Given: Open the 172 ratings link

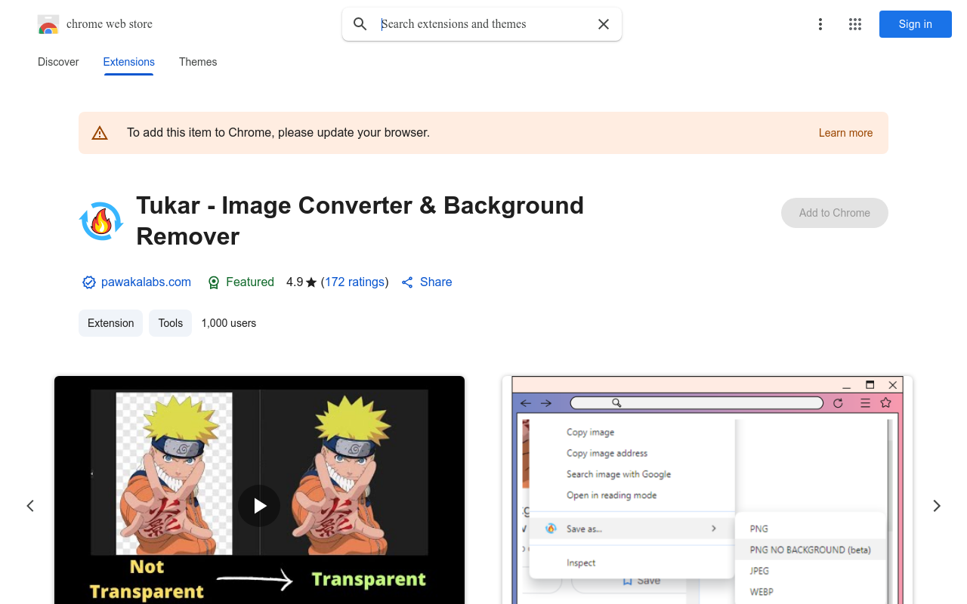Looking at the screenshot, I should tap(355, 282).
